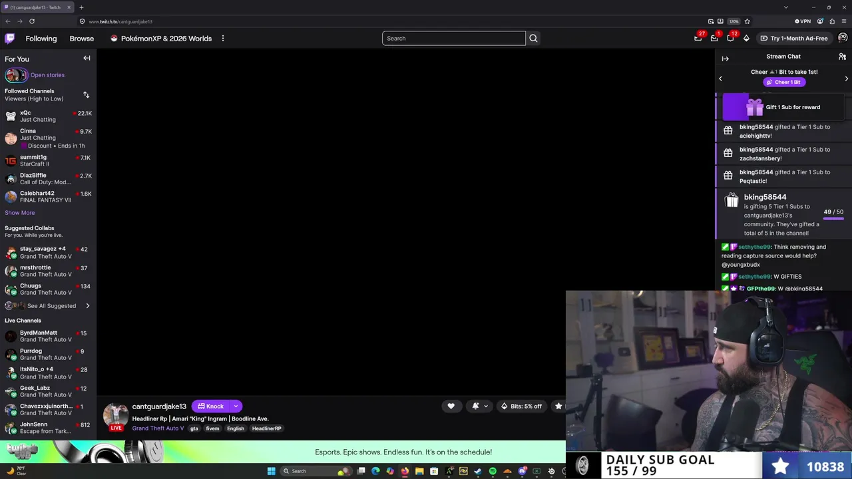This screenshot has height=479, width=852.
Task: Click the magnifier search button
Action: pos(533,39)
